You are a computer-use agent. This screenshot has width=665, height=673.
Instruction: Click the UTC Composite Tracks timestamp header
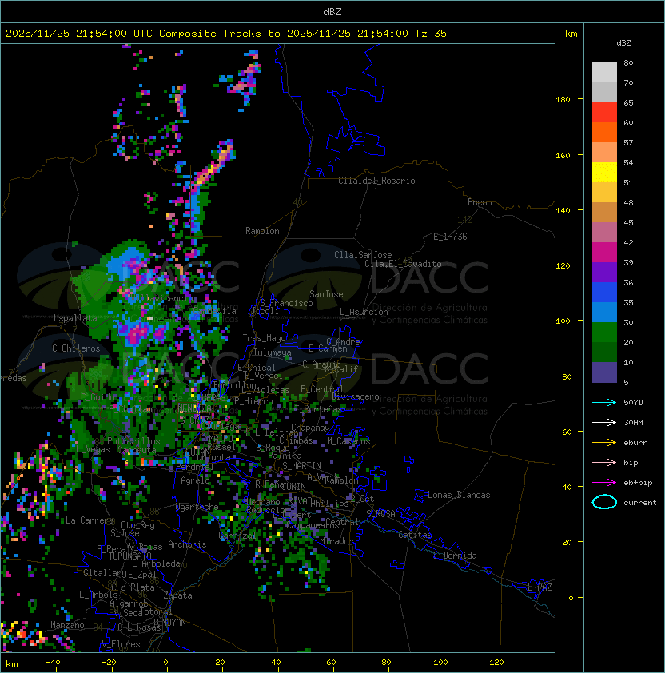226,34
